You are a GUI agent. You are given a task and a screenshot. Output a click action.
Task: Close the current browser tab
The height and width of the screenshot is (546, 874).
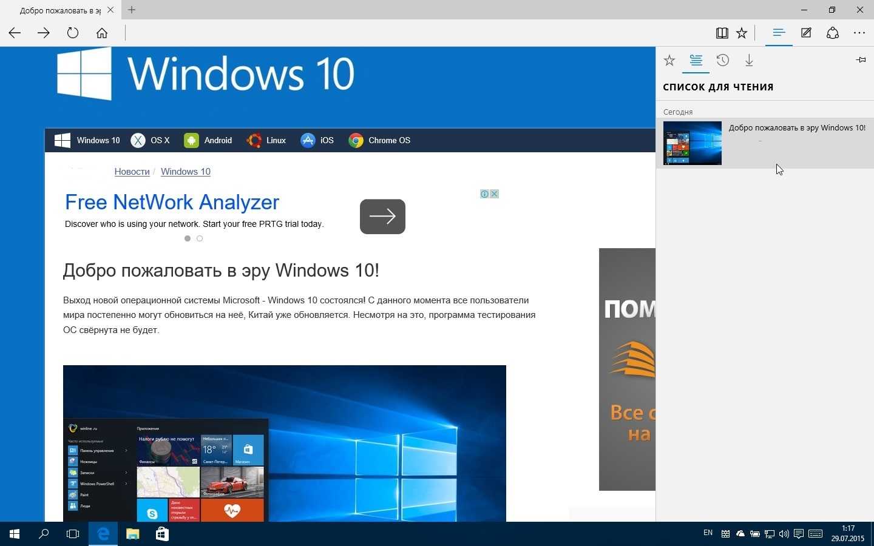[110, 10]
